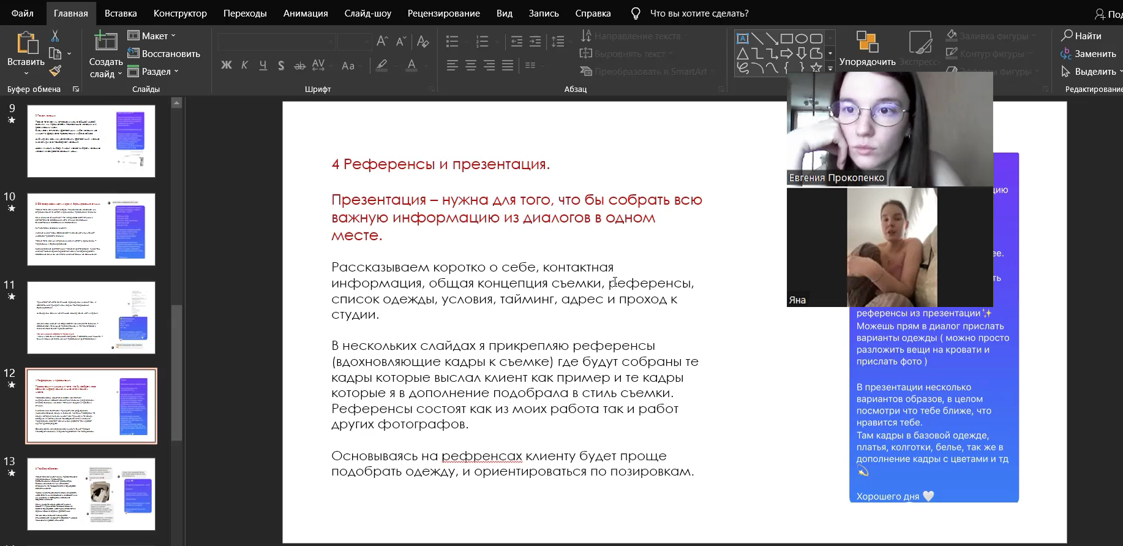Pick the right arrow shape
This screenshot has width=1123, height=546.
(786, 53)
